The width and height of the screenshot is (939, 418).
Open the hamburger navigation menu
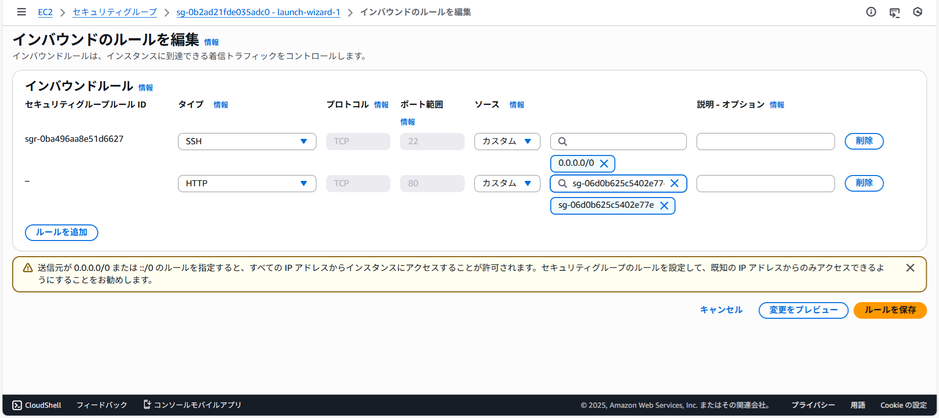click(x=21, y=12)
